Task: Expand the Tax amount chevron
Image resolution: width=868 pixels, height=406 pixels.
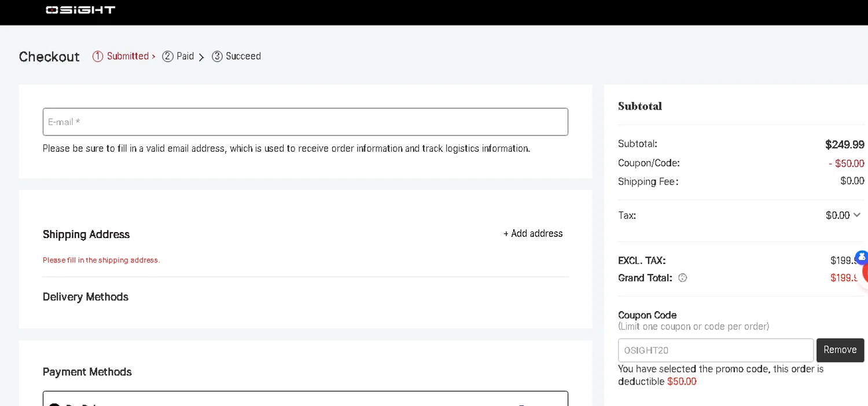Action: (857, 215)
